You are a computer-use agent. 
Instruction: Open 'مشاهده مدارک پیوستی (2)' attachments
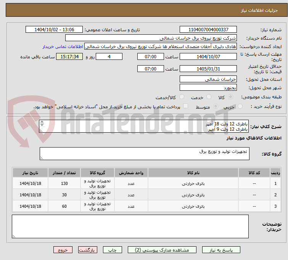pos(162,250)
